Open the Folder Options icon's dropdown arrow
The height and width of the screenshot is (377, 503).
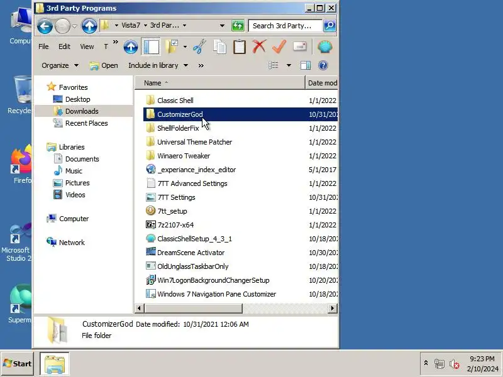(x=185, y=47)
